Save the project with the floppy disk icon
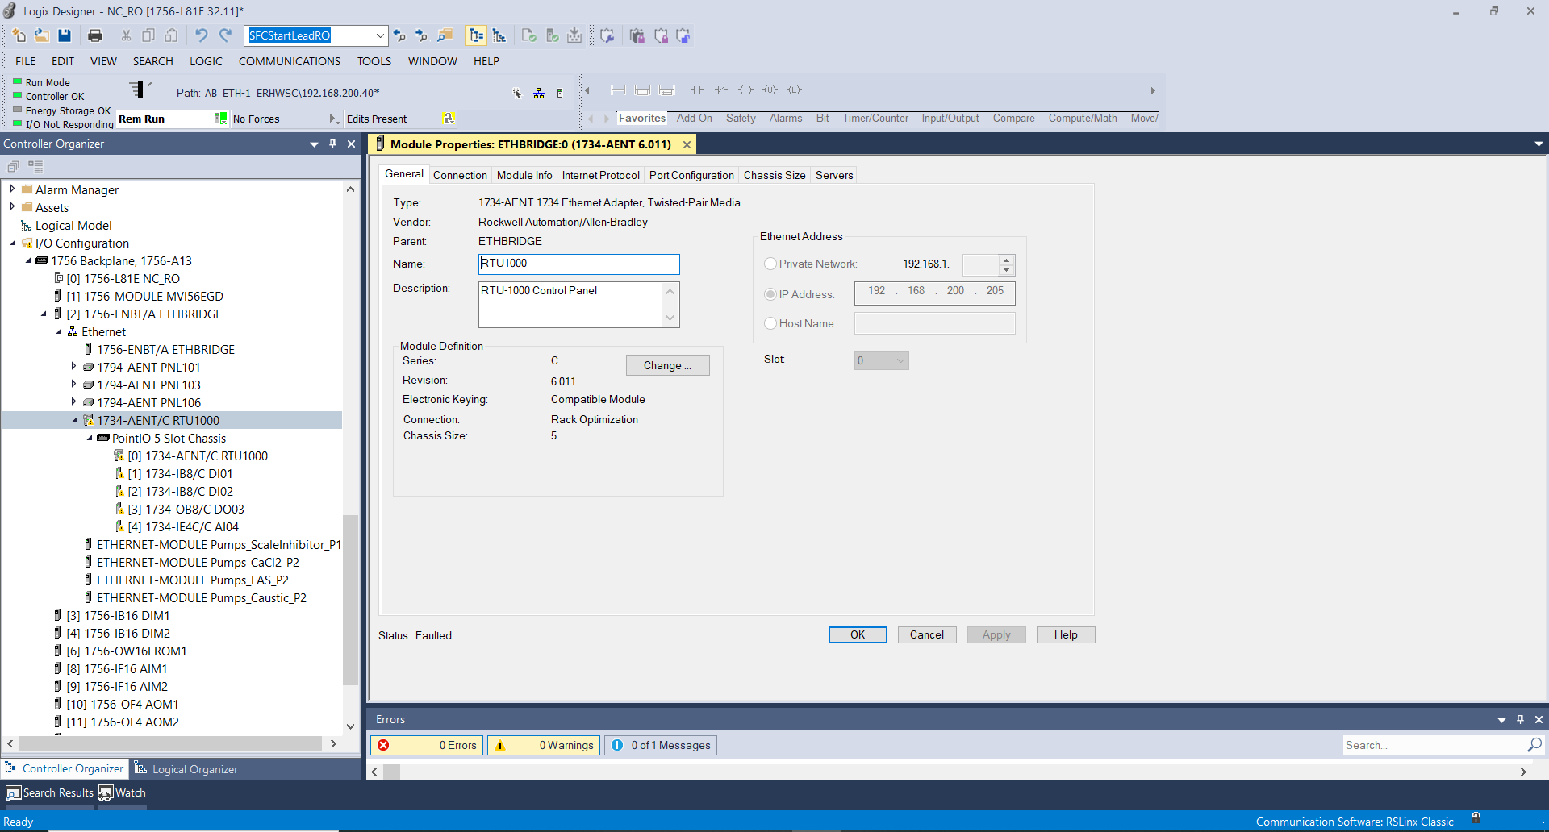The width and height of the screenshot is (1549, 832). [x=65, y=35]
